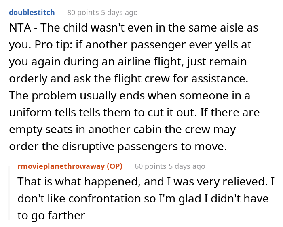Click the words 'to go farther'
Image resolution: width=283 pixels, height=227 pixels.
pos(51,215)
